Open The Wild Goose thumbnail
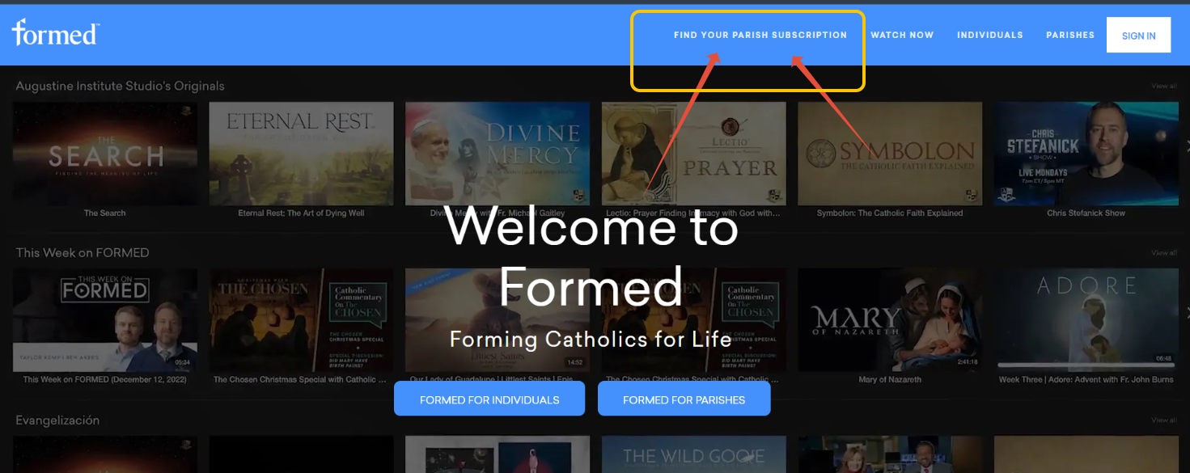 pyautogui.click(x=694, y=454)
